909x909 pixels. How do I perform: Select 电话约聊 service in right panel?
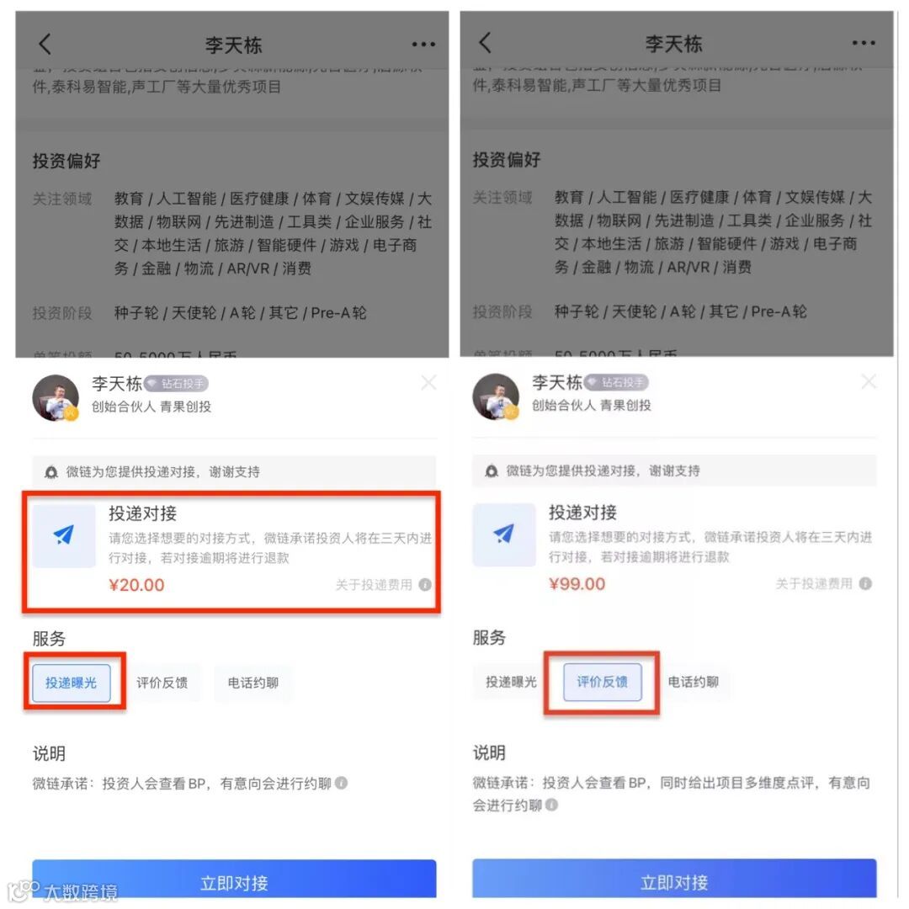coord(694,682)
